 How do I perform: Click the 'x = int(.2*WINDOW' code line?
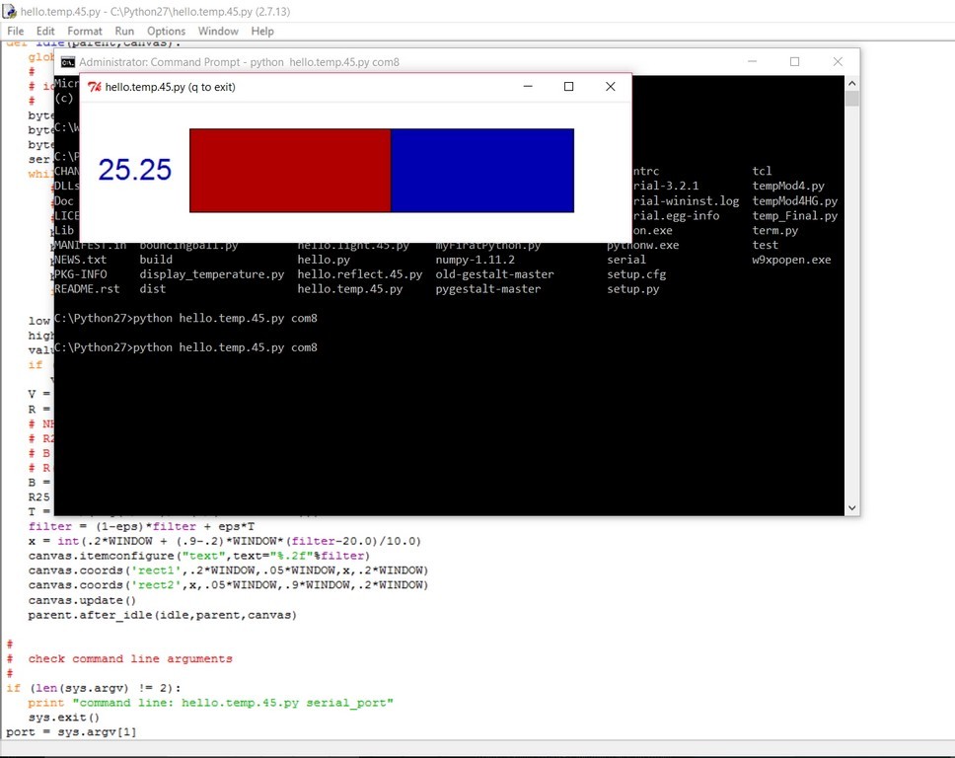[x=224, y=541]
